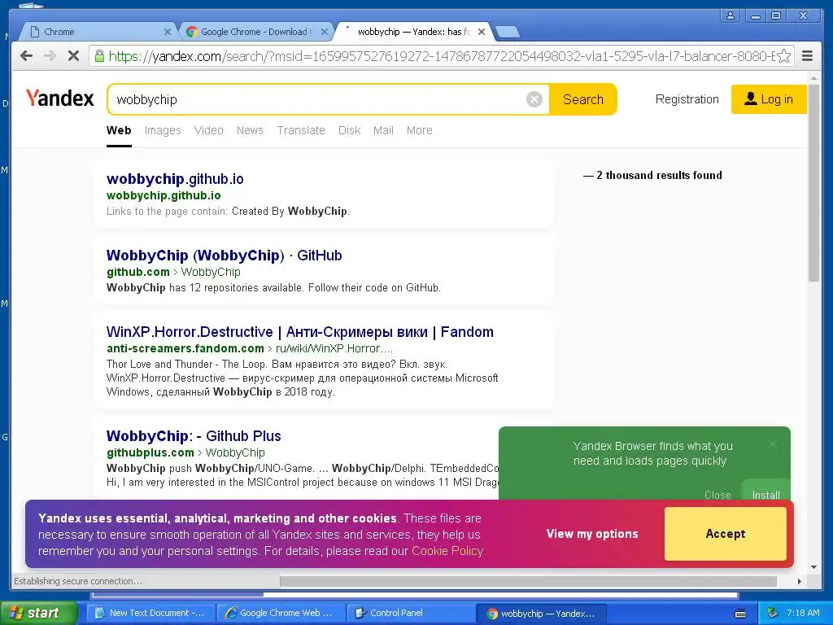This screenshot has width=833, height=625.
Task: Close the wobbychip Yandex tab
Action: coord(482,32)
